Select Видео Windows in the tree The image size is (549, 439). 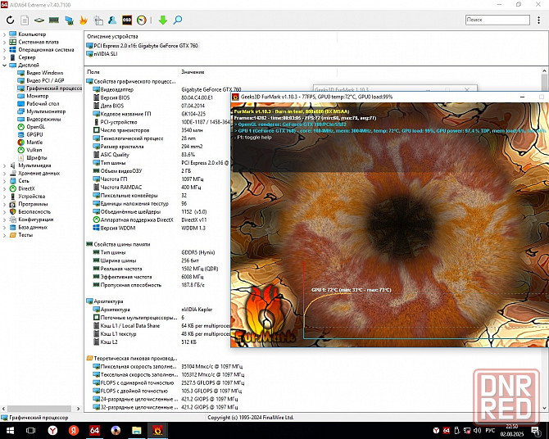click(44, 73)
